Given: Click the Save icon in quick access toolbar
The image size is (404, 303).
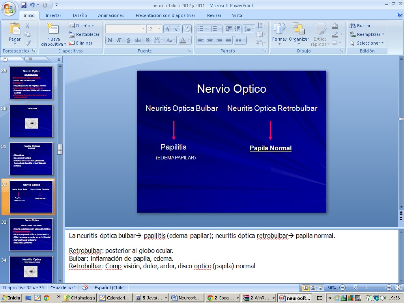Looking at the screenshot, I should (x=24, y=5).
